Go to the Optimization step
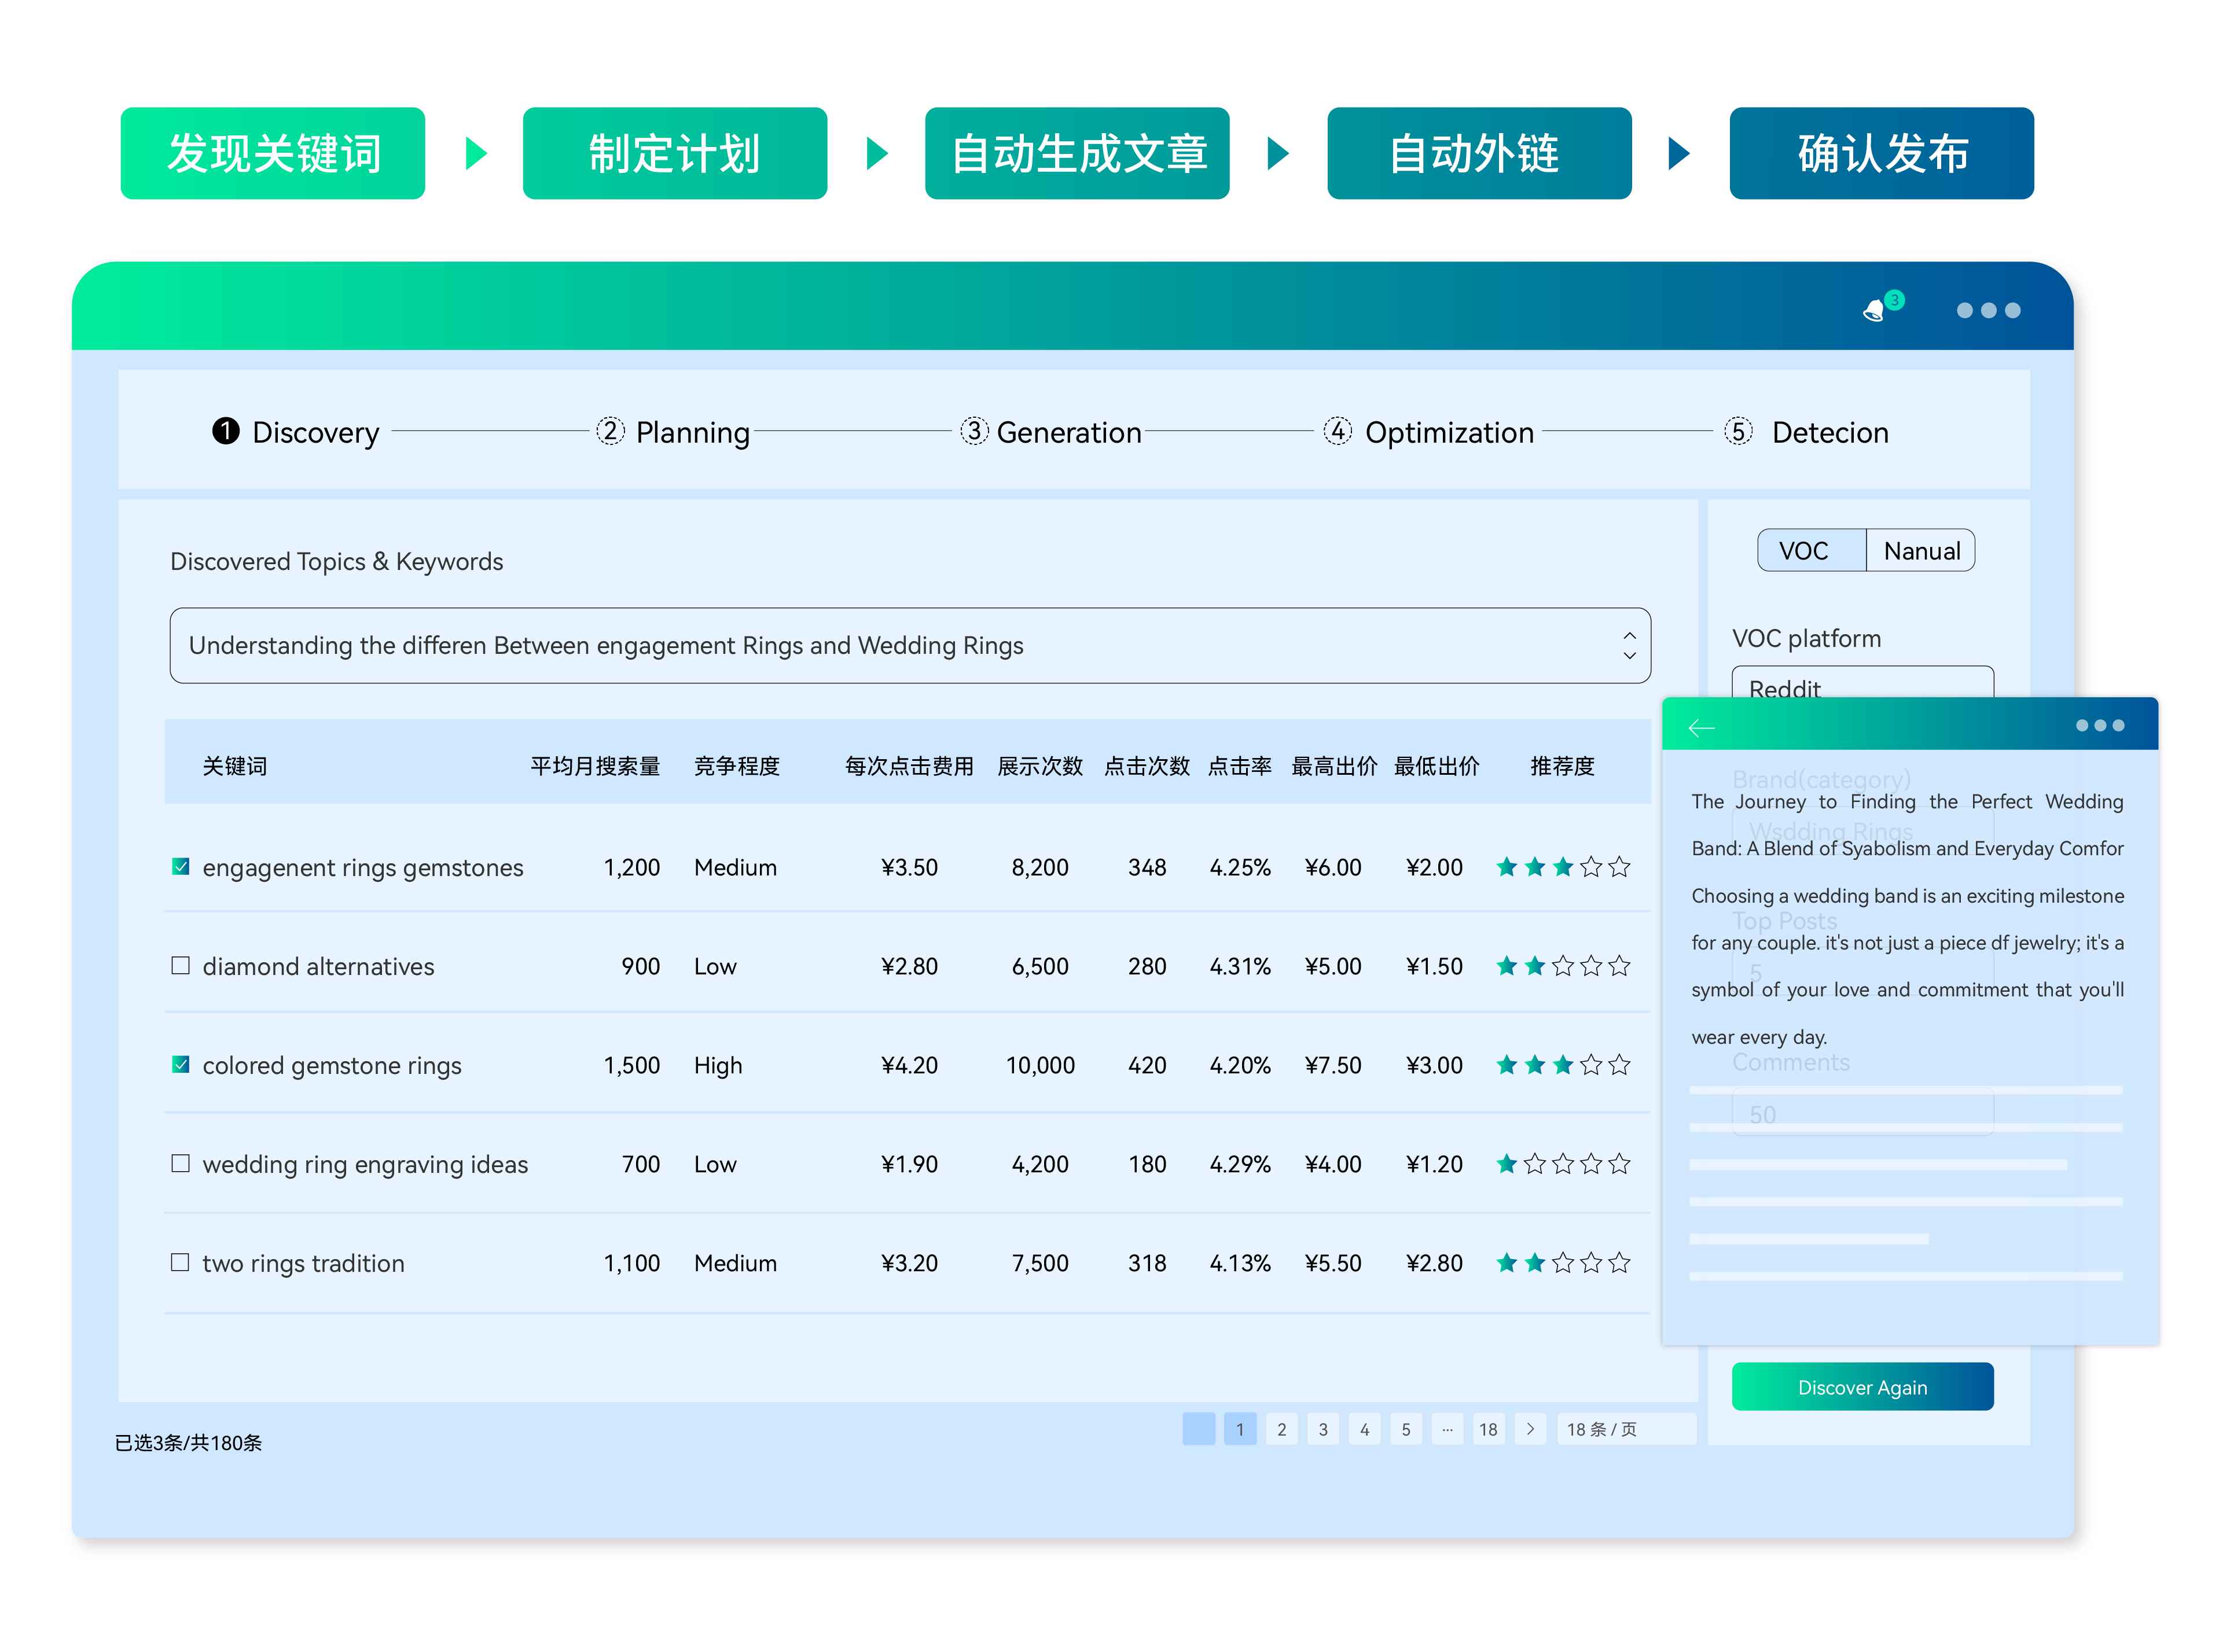 pos(1449,432)
